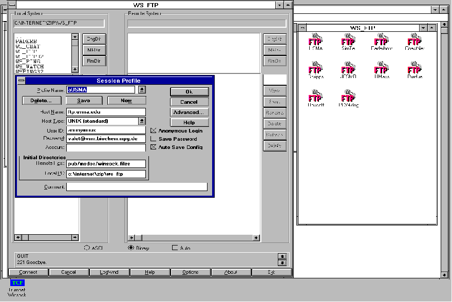Select the minimized Trumpet Winsock TCP icon
Viewport: 452px width, 302px height.
(17, 288)
